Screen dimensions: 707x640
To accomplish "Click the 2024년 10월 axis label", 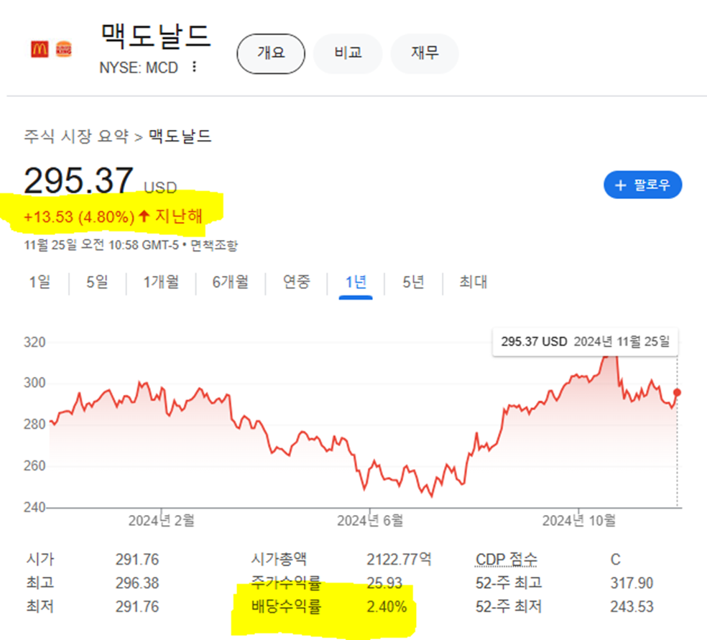I will (579, 521).
